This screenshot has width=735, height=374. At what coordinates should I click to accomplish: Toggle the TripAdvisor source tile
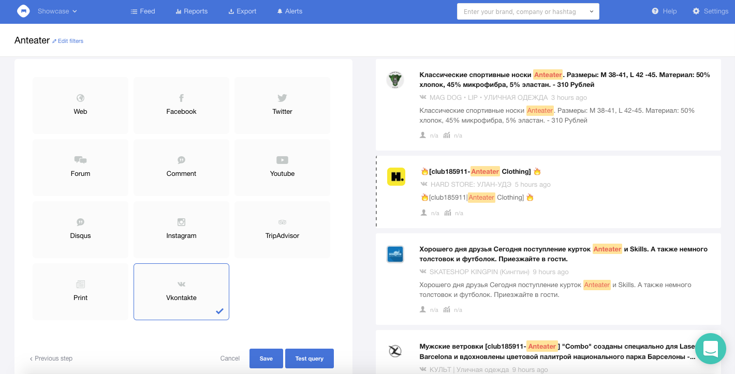coord(282,230)
